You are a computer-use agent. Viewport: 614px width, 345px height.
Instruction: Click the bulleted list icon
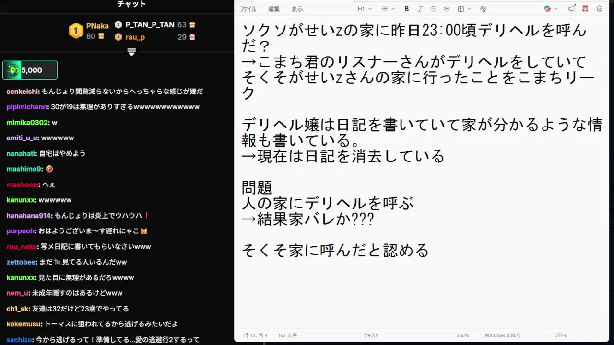click(x=384, y=9)
